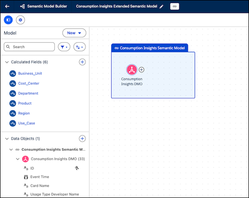The width and height of the screenshot is (249, 198).
Task: Go back using the left arrow
Action: tap(7, 6)
